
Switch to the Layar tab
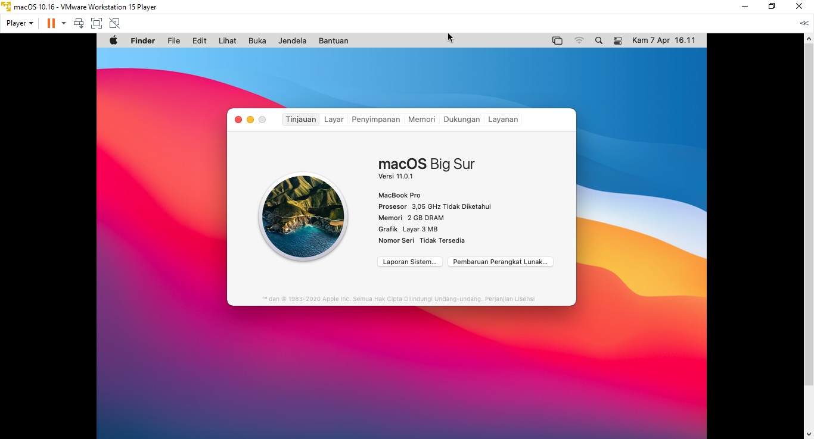[334, 120]
